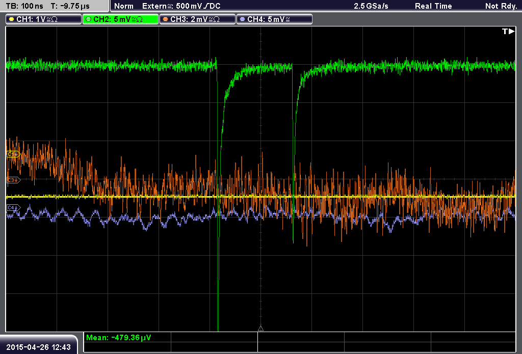The width and height of the screenshot is (522, 354).
Task: Click the Not Rdy. status indicator
Action: pyautogui.click(x=501, y=6)
